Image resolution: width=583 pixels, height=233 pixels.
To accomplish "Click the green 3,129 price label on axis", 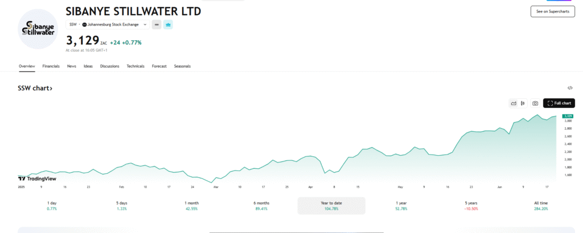I will point(568,116).
